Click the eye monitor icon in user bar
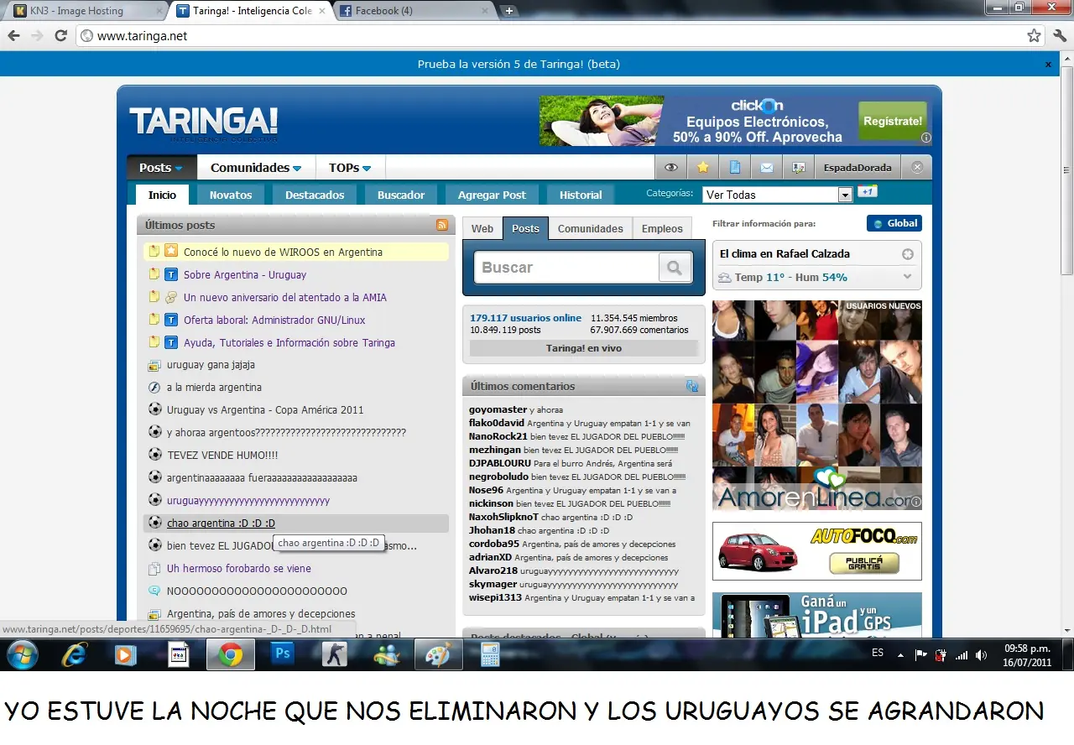 670,167
